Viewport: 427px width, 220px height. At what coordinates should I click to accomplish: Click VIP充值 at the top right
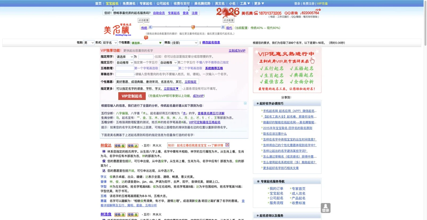tap(322, 4)
